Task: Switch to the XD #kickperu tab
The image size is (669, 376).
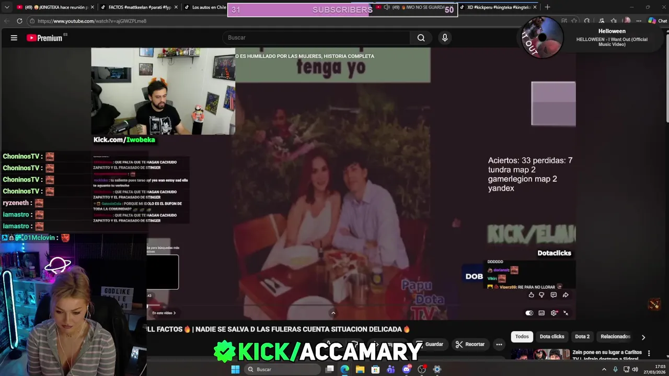Action: (x=499, y=7)
